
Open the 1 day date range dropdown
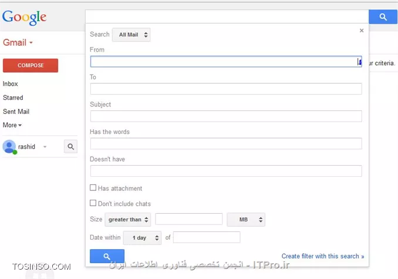(x=142, y=238)
